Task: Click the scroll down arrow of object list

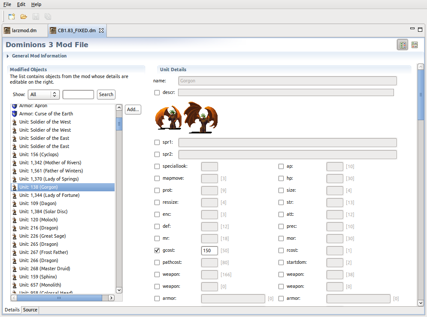Action: (x=119, y=290)
